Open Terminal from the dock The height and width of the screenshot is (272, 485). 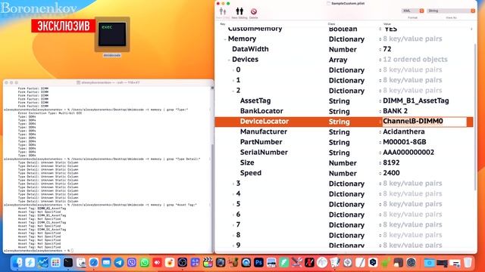pos(68,263)
